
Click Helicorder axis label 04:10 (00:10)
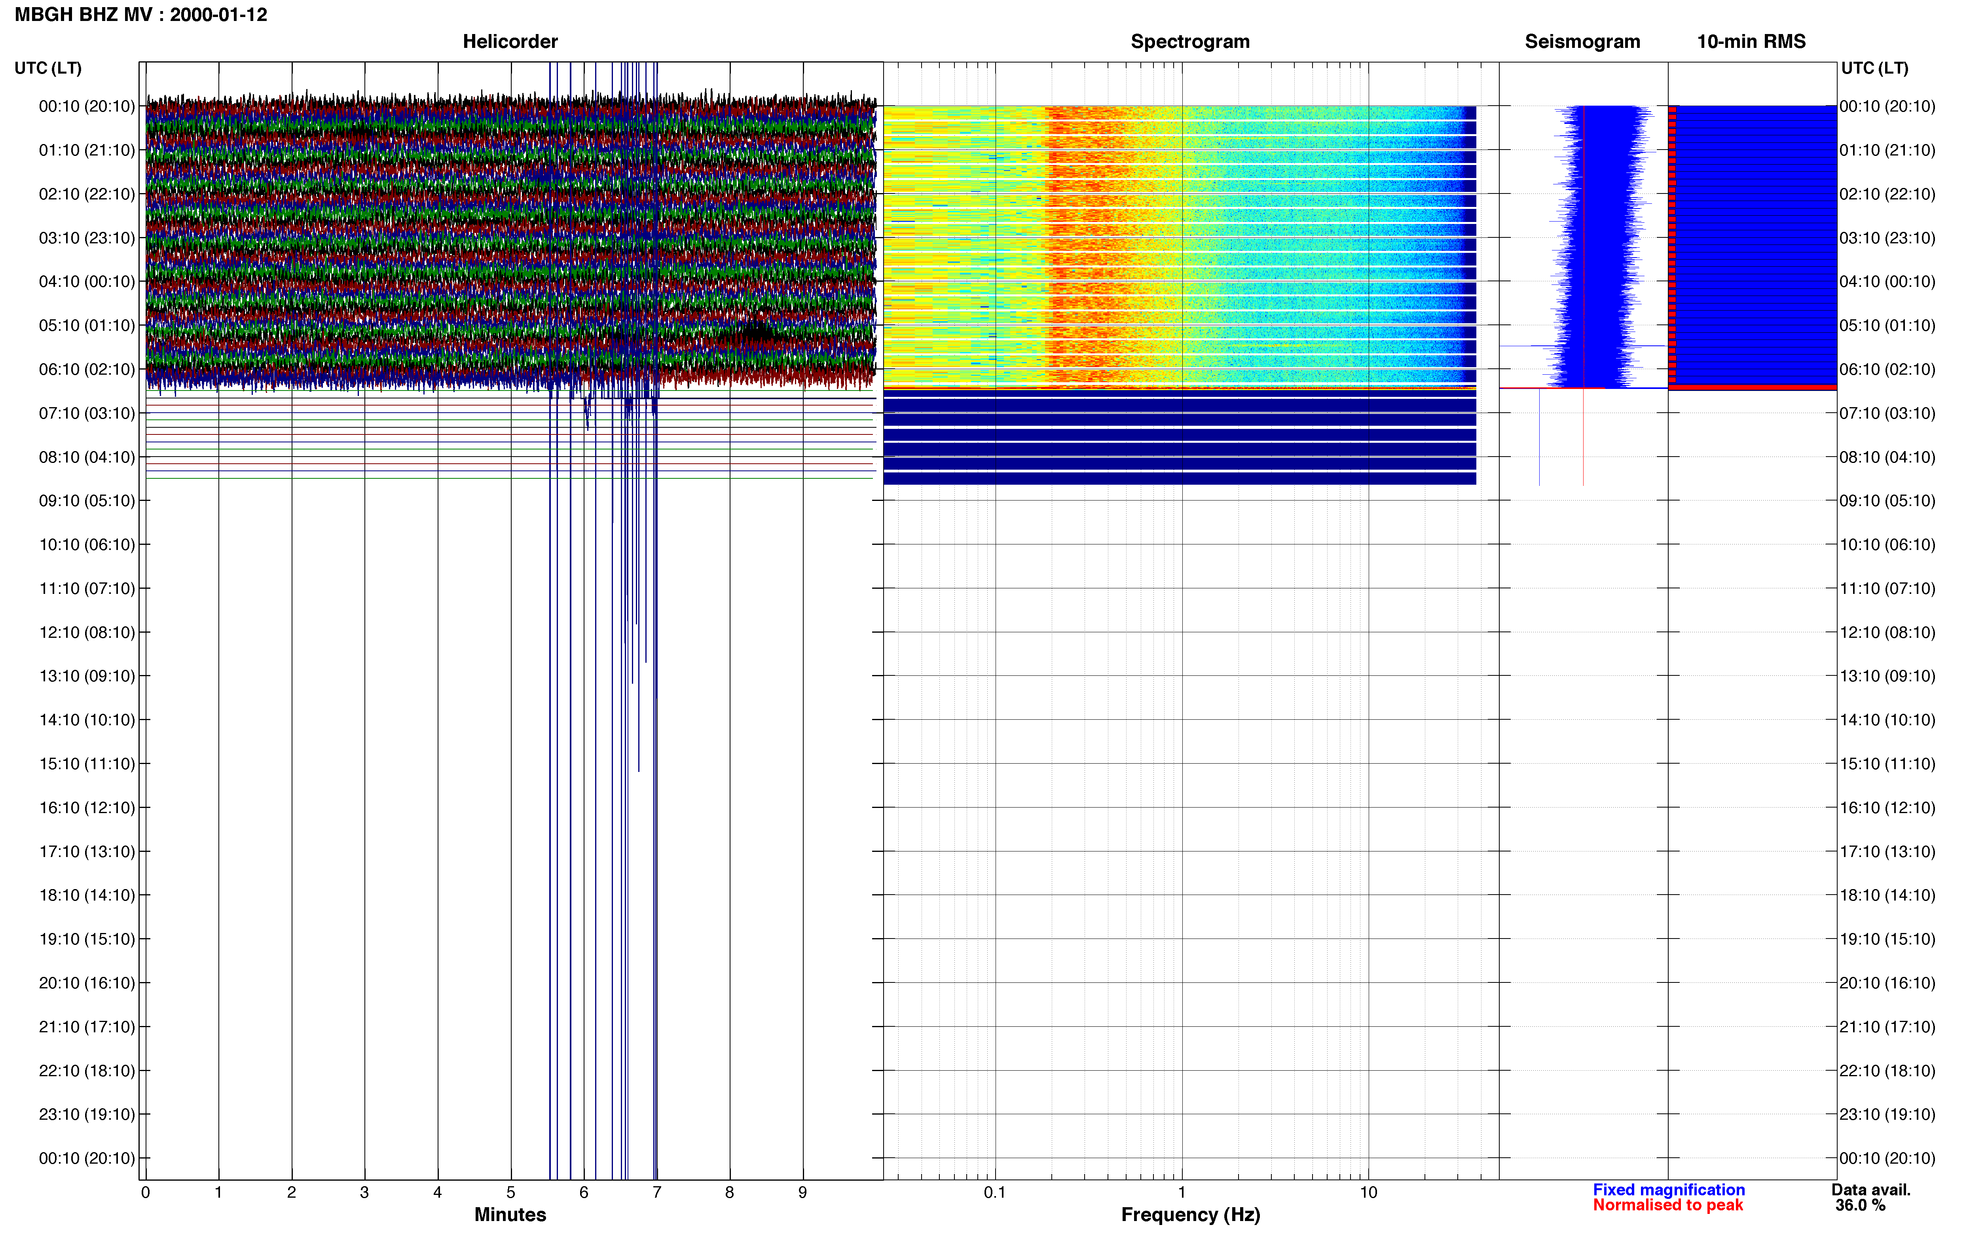pyautogui.click(x=87, y=282)
